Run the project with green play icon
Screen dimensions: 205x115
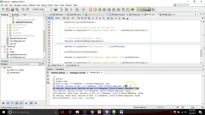(x=71, y=9)
